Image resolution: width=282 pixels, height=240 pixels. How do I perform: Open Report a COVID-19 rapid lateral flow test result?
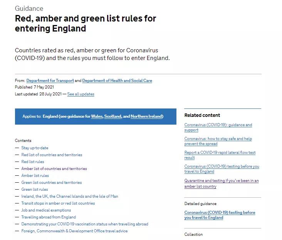click(x=220, y=155)
